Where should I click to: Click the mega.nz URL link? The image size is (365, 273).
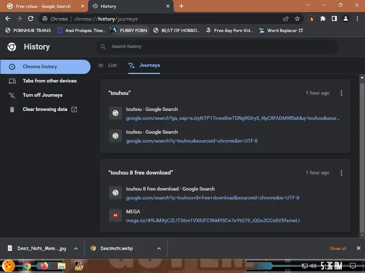[213, 220]
